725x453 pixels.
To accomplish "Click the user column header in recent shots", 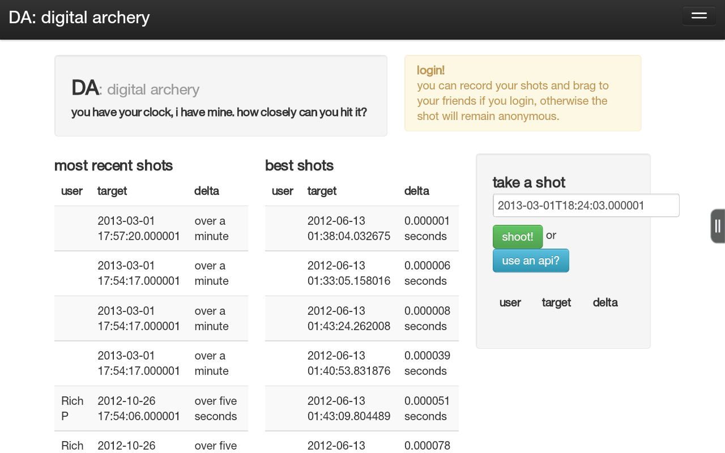I will [x=72, y=191].
